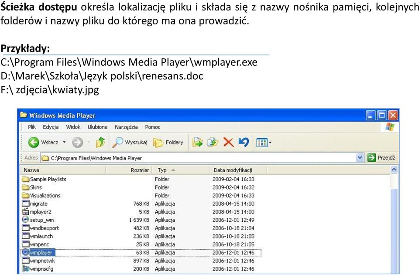Close the Windows Media Player window
Viewport: 419px width, 275px height.
(393, 115)
